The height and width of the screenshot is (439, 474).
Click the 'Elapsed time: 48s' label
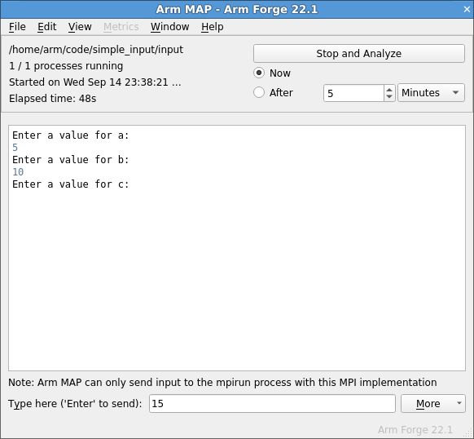click(53, 99)
